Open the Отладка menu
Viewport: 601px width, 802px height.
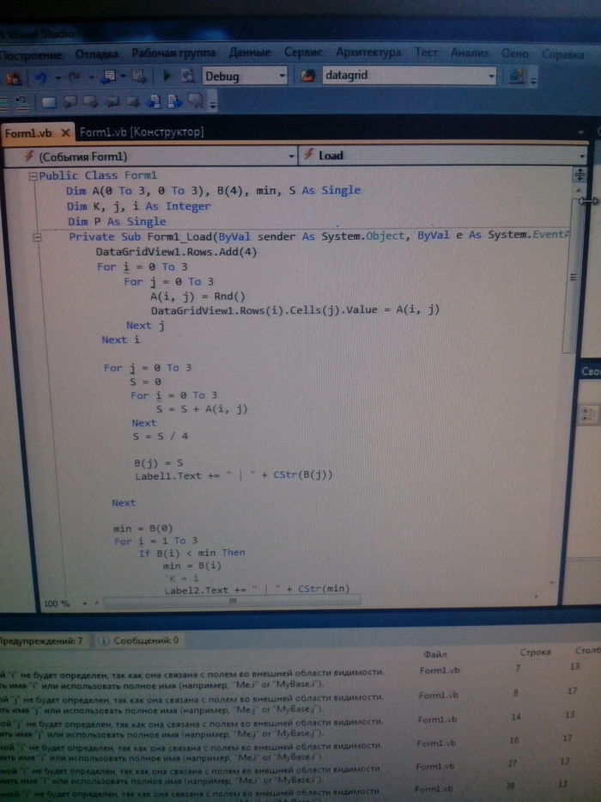click(x=97, y=53)
